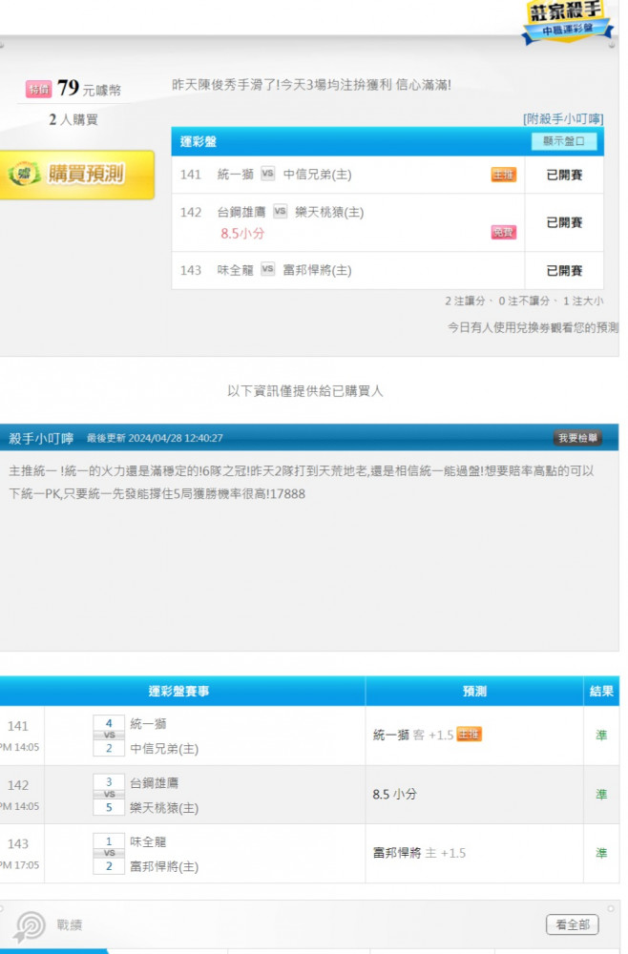Click the VS icon between 統一獅 and 中信兄弟
Screen dimensions: 628x954
click(268, 174)
